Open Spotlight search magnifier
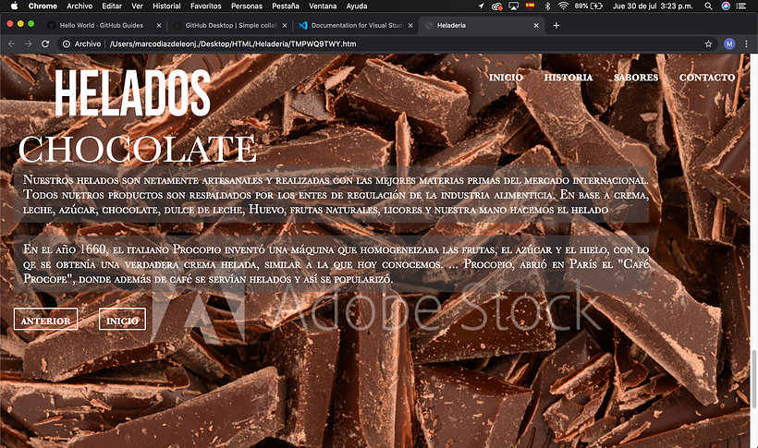The height and width of the screenshot is (448, 758). [x=708, y=6]
